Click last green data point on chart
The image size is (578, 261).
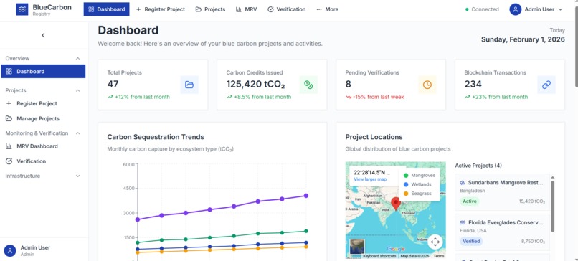coord(306,231)
